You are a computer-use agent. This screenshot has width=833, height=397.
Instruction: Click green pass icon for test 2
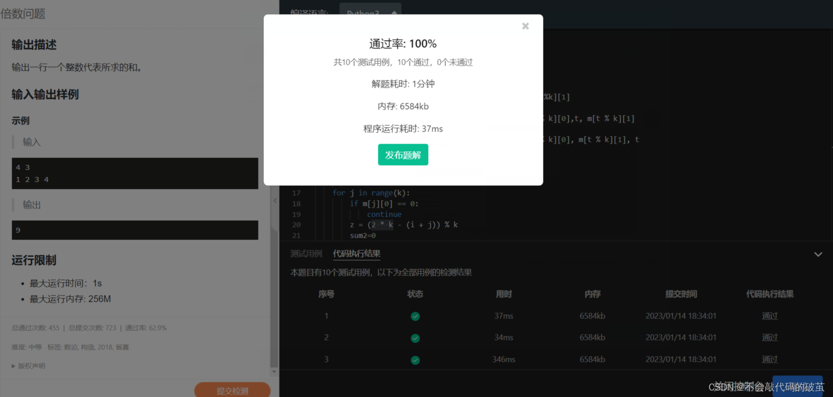pos(415,338)
